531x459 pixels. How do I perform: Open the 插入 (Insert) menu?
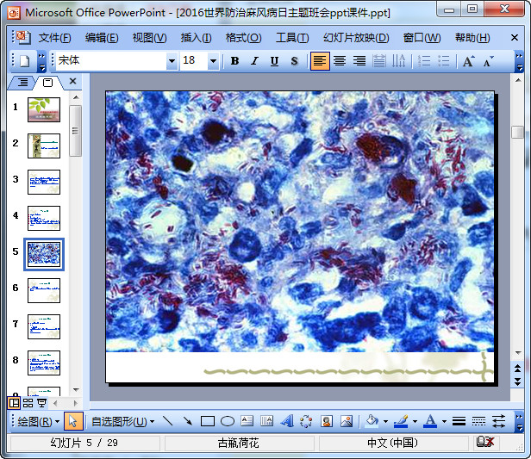coord(196,38)
